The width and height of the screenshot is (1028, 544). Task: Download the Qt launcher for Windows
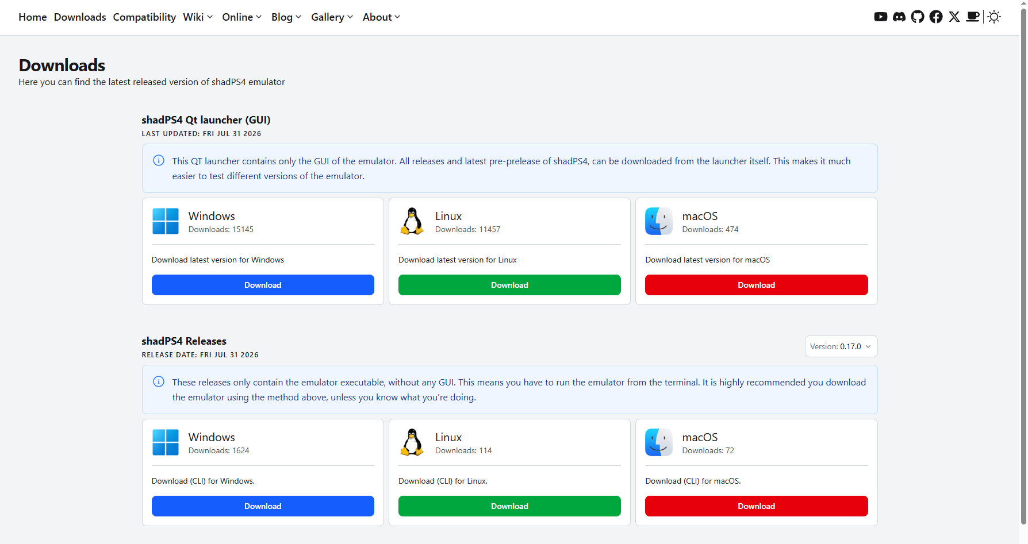263,285
